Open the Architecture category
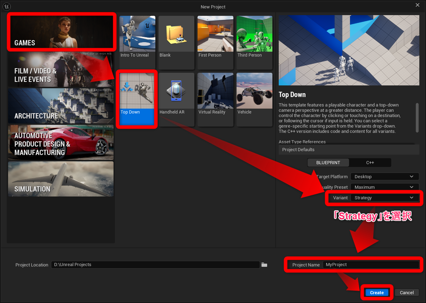The width and height of the screenshot is (426, 303). click(61, 106)
